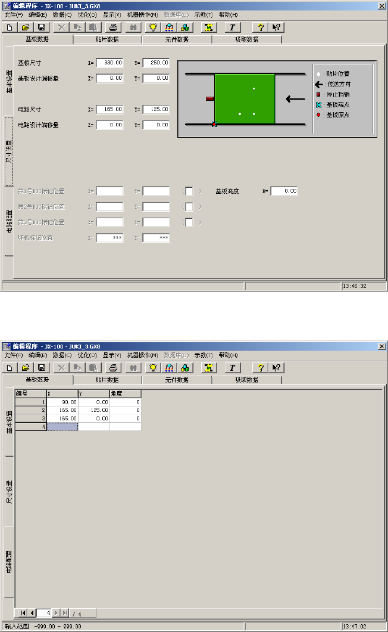Open 示教(T) menu in the X/Y table window
Screen dimensions: 388x632
[x=204, y=355]
